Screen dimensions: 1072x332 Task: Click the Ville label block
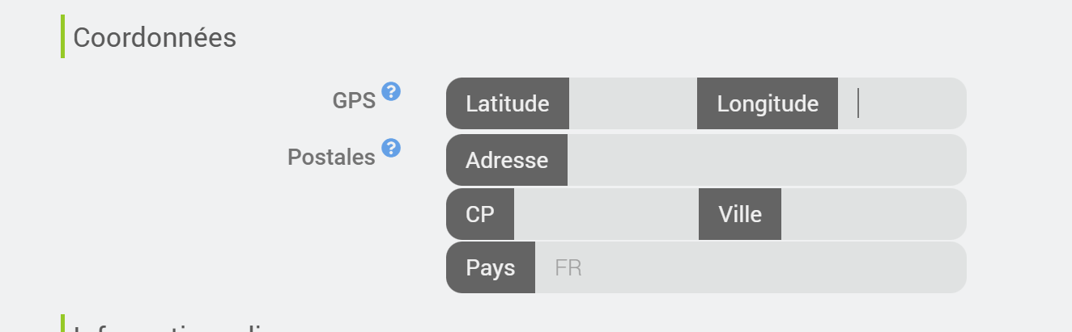(x=740, y=214)
